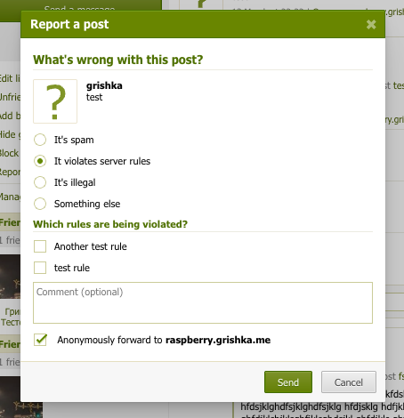404x418 pixels.
Task: Click the It's spam label text
Action: coord(74,140)
